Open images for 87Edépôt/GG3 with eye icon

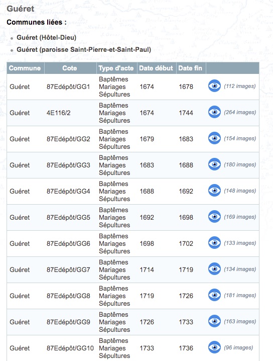214,164
